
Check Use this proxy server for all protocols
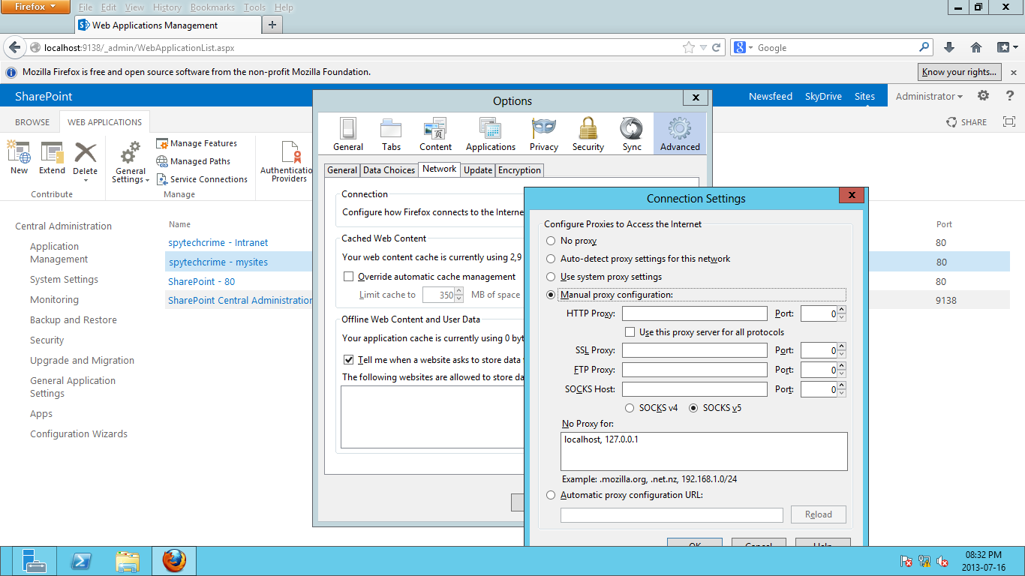click(630, 331)
